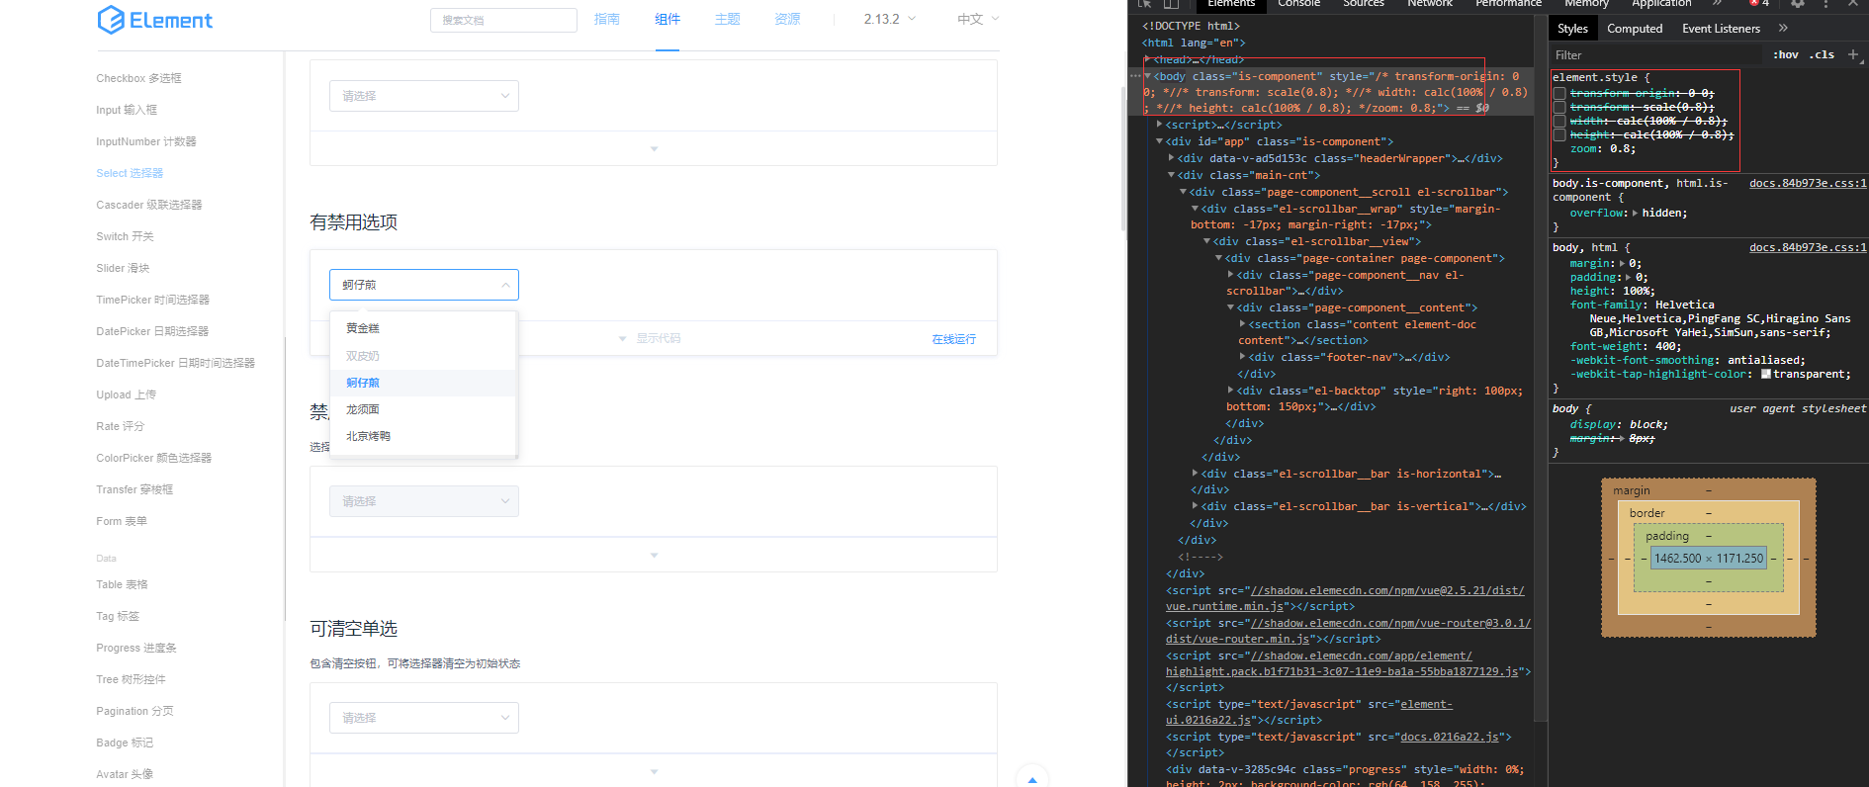Collapse the main-cnt div node

tap(1172, 175)
